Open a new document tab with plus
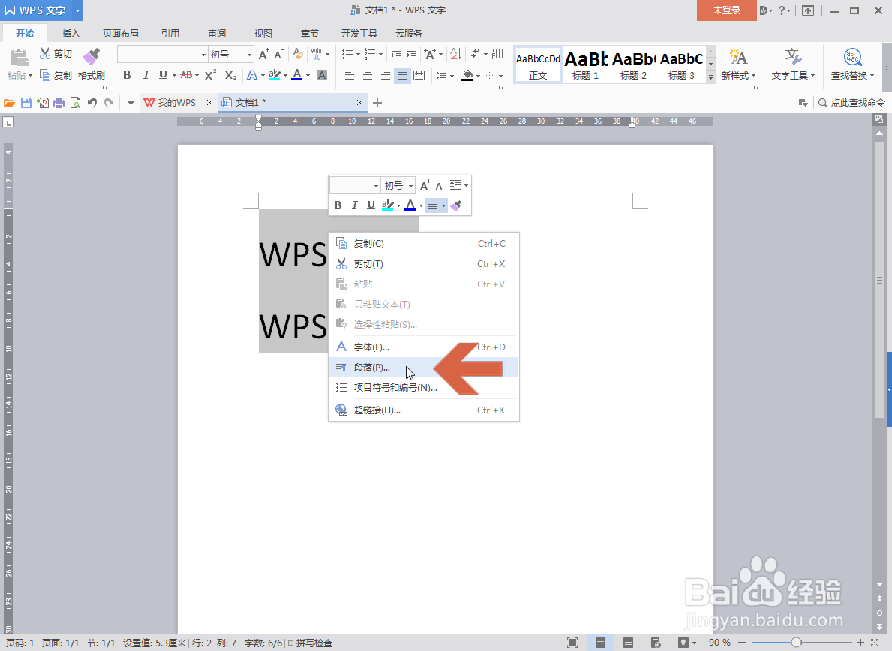The width and height of the screenshot is (892, 651). pos(377,103)
